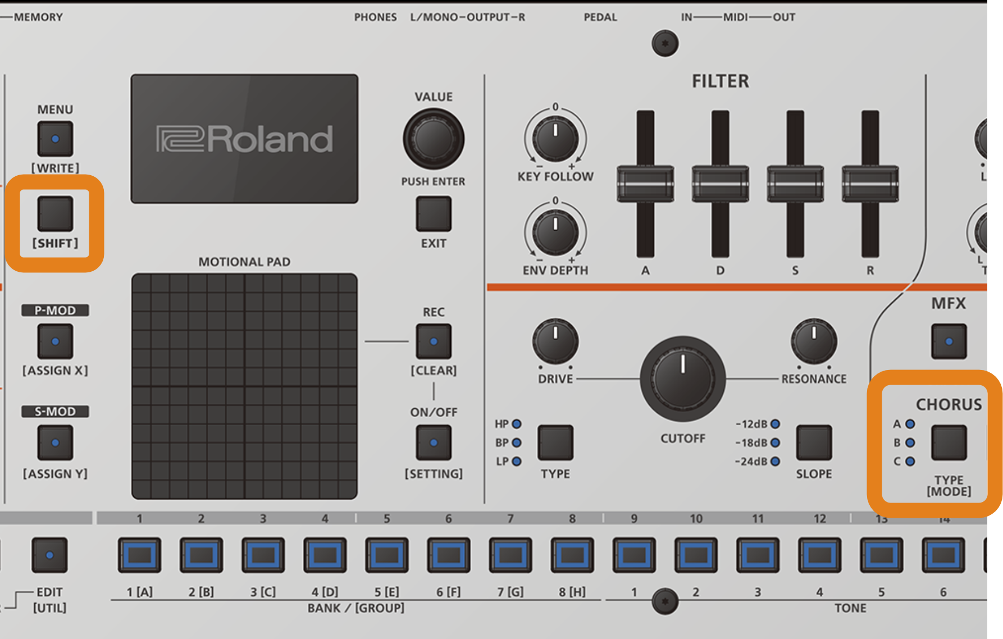This screenshot has height=639, width=1003.
Task: Click the center of the Motional Pad grid
Action: point(244,386)
